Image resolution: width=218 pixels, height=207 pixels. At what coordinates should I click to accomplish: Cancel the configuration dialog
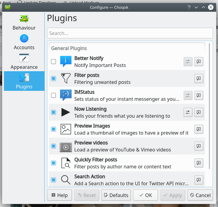point(200,195)
